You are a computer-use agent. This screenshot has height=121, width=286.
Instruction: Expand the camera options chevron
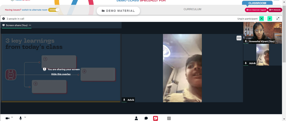pyautogui.click(x=12, y=117)
